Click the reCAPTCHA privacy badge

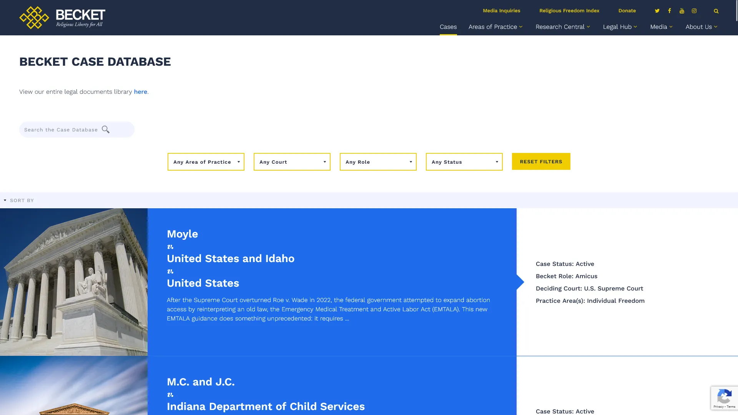point(724,398)
